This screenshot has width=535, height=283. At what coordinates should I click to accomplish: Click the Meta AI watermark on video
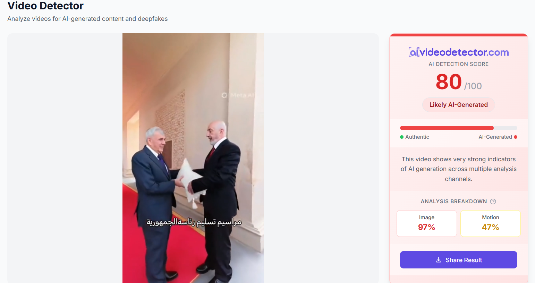pos(238,95)
